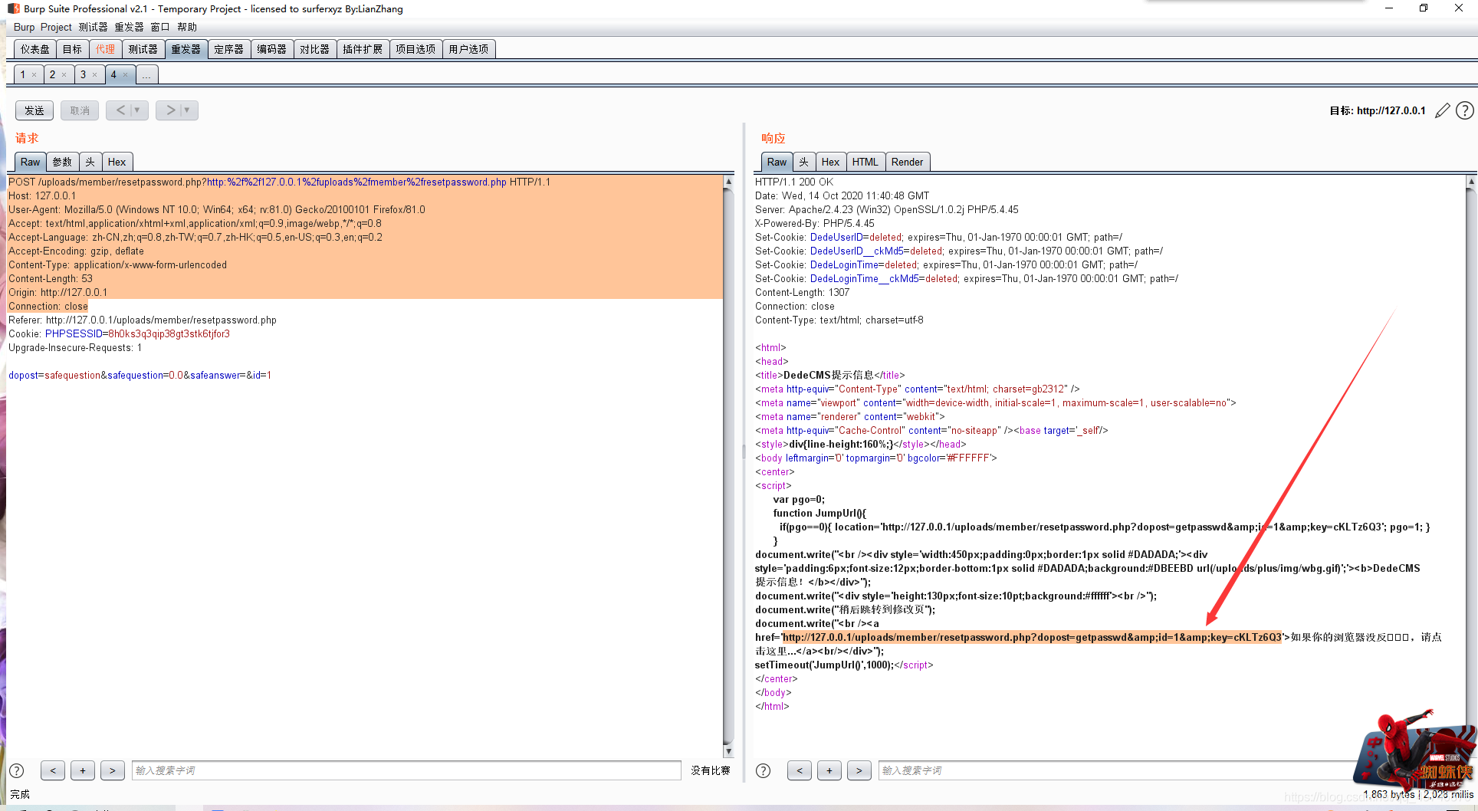Screen dimensions: 1478x811
Task: Go to previous request search match
Action: (x=53, y=770)
